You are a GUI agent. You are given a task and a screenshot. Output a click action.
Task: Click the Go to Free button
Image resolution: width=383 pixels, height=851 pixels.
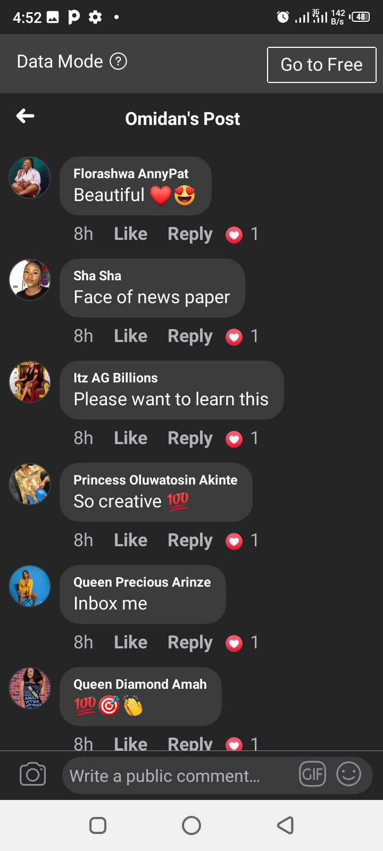322,65
